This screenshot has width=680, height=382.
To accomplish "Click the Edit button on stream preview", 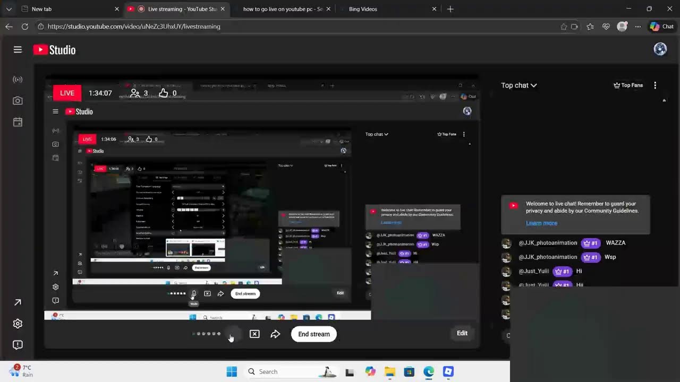I will (462, 333).
